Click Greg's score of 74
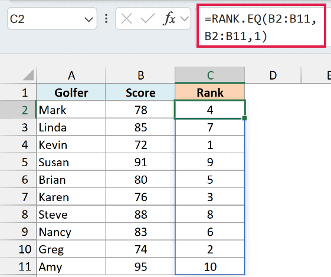 (140, 249)
